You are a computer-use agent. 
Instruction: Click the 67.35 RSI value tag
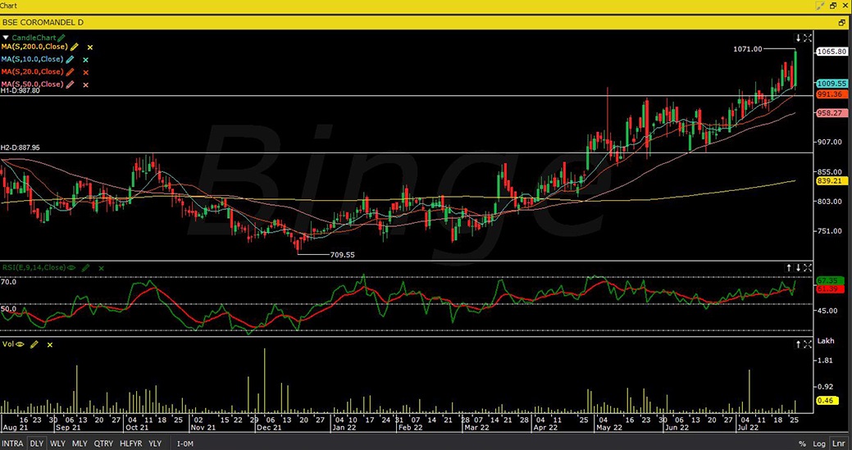click(x=830, y=280)
